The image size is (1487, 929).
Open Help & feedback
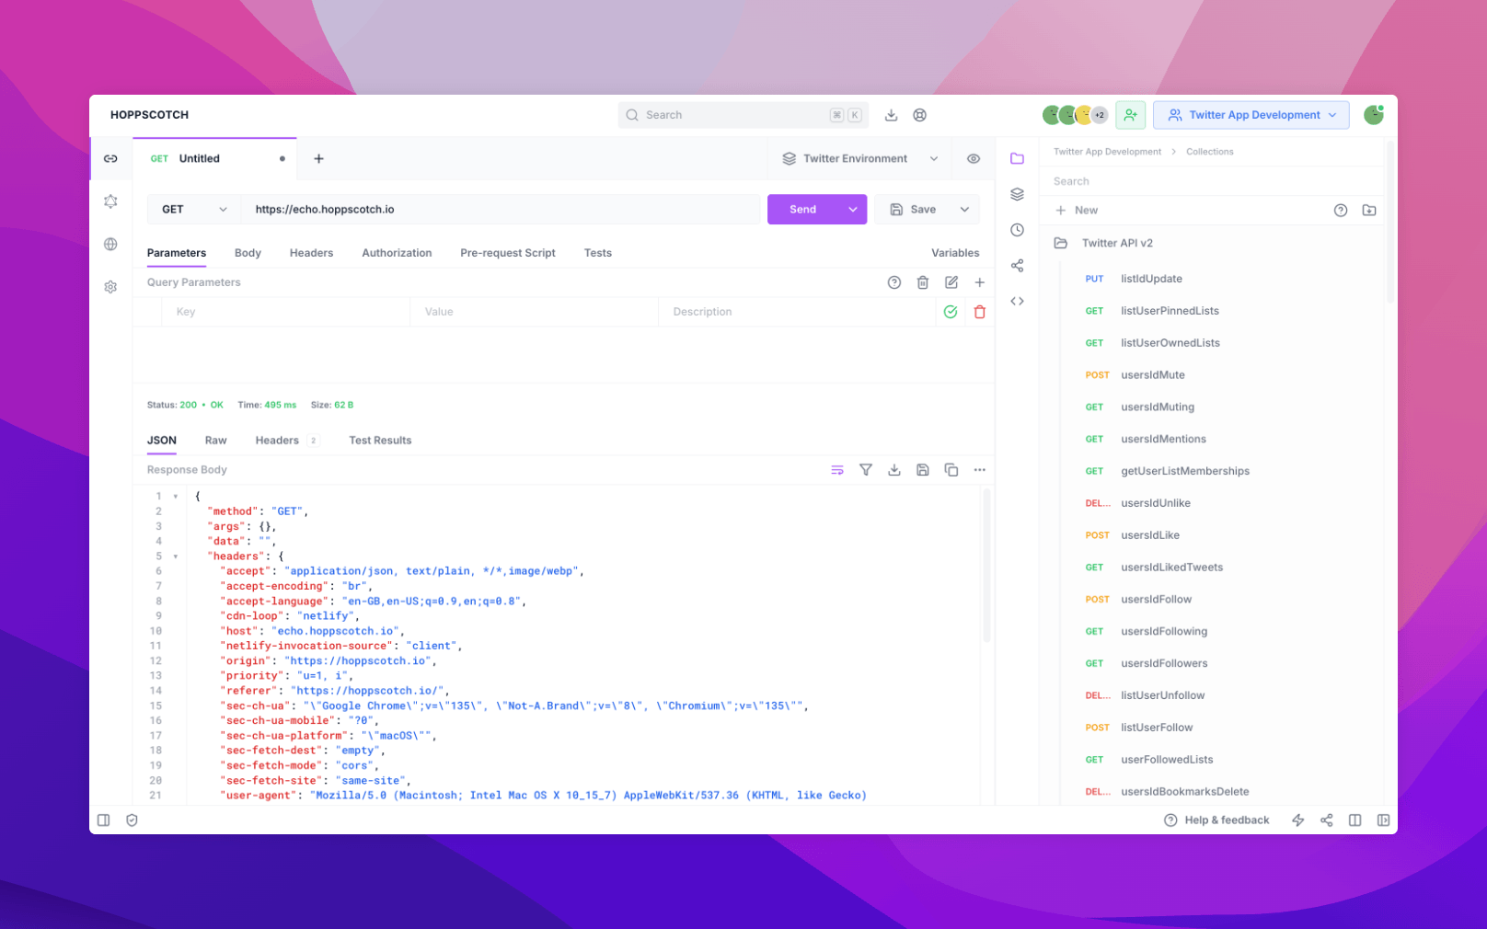pos(1216,820)
